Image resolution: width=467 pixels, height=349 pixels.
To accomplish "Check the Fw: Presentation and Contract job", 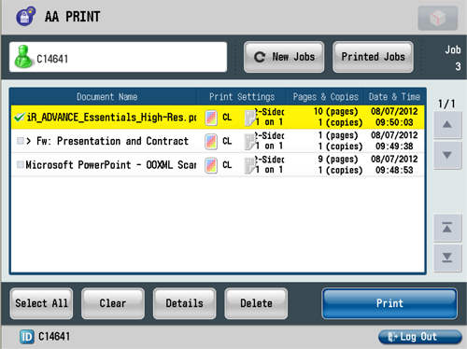I will pos(21,141).
